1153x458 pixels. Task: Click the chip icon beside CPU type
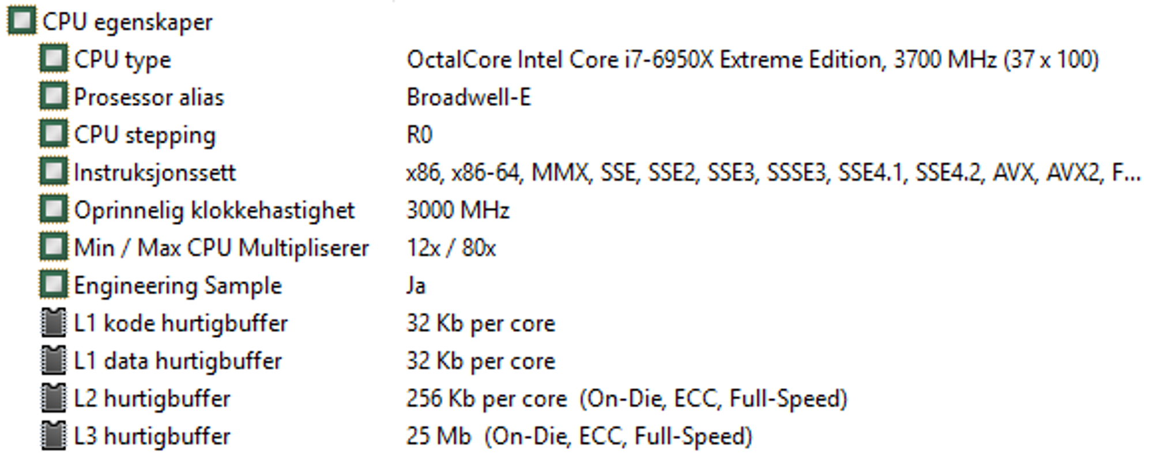coord(54,59)
